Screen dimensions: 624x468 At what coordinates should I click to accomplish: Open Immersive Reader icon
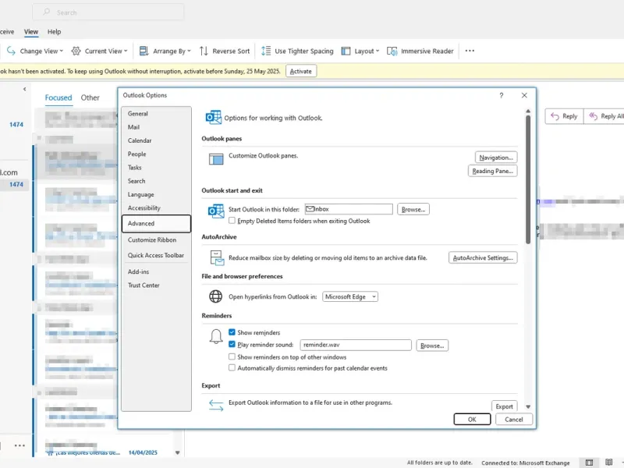click(392, 51)
